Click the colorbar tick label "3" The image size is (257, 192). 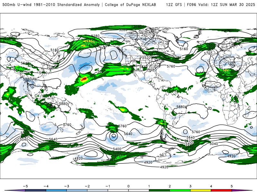click(x=190, y=186)
